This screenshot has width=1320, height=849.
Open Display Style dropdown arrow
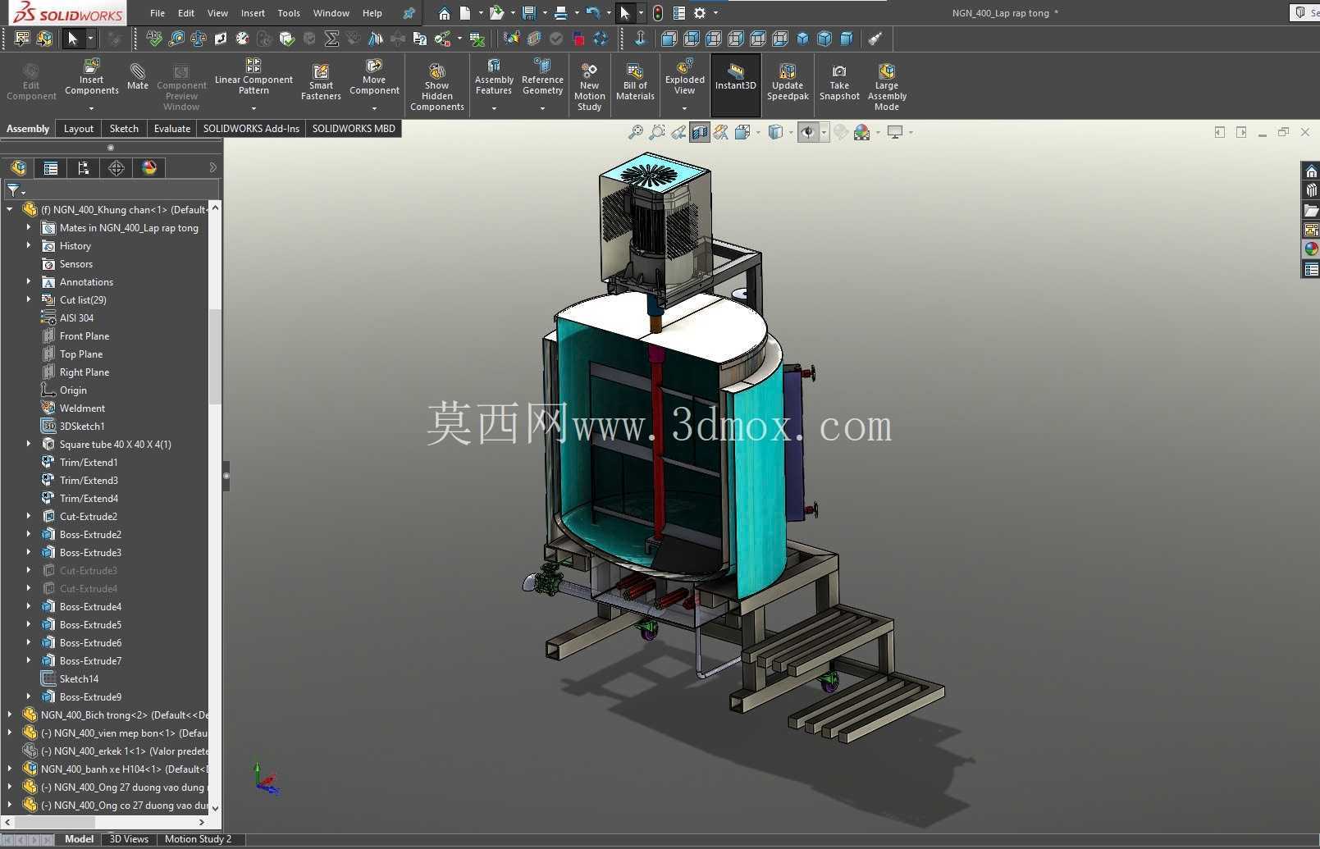pyautogui.click(x=791, y=132)
